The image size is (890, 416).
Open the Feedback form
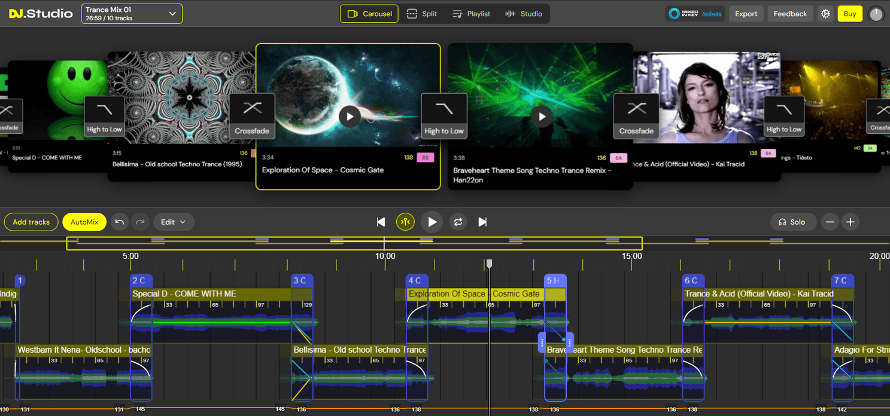point(790,14)
